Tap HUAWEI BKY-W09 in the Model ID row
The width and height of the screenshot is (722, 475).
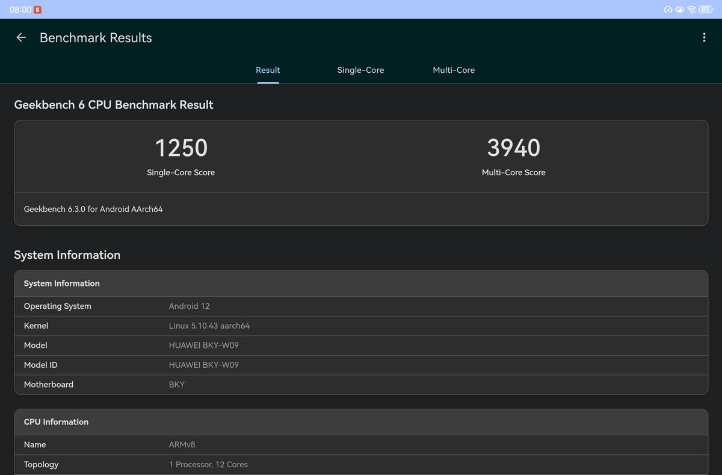(204, 365)
